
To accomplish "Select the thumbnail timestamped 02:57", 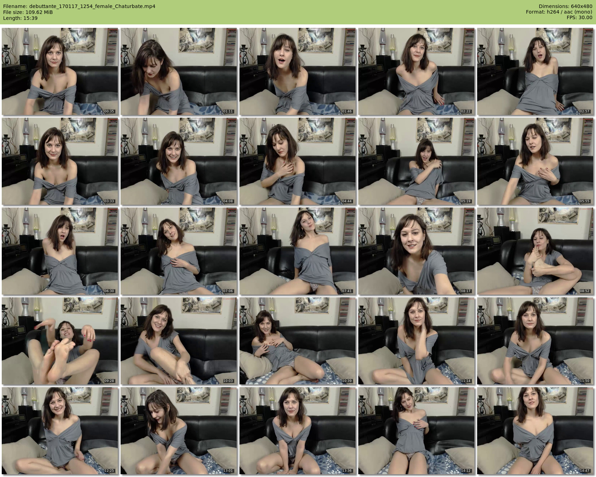I will 535,71.
